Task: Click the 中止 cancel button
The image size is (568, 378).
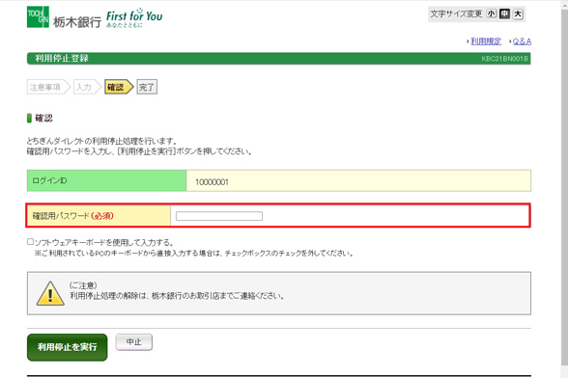Action: point(134,341)
